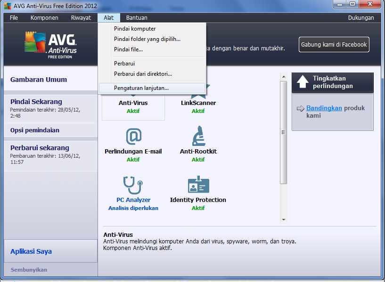The image size is (385, 282).
Task: Open Pengaturan lanjutan... settings
Action: click(x=152, y=88)
